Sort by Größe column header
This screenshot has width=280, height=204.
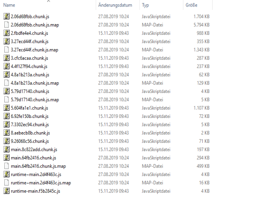pos(192,5)
